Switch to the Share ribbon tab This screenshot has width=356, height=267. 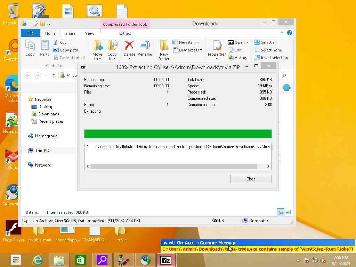(70, 33)
